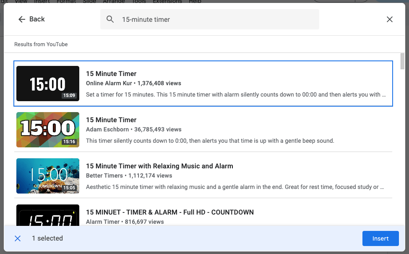Open Tools menu in Slides window behind
This screenshot has height=254, width=409.
[x=138, y=1]
